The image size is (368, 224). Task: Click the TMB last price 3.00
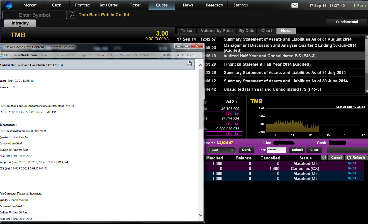tap(162, 34)
